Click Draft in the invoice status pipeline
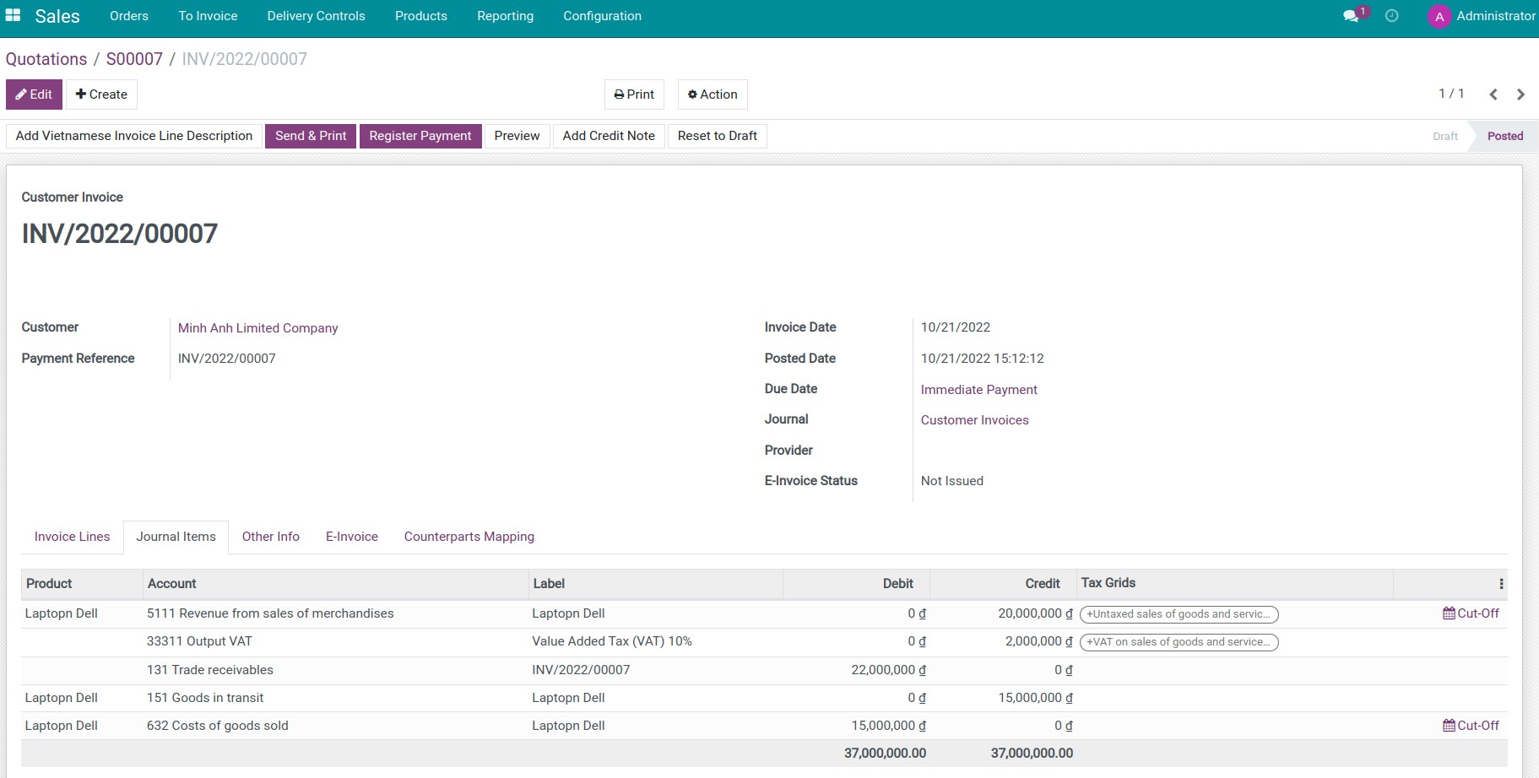 (x=1444, y=136)
